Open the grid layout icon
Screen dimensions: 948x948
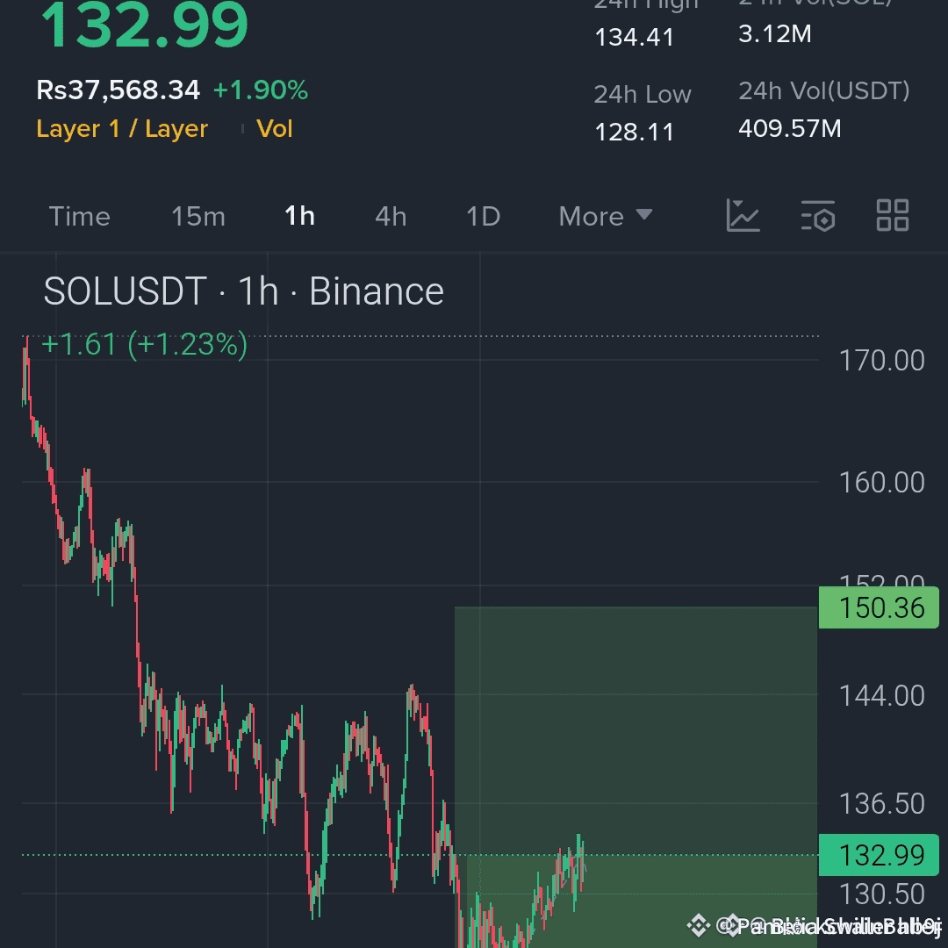click(x=893, y=215)
